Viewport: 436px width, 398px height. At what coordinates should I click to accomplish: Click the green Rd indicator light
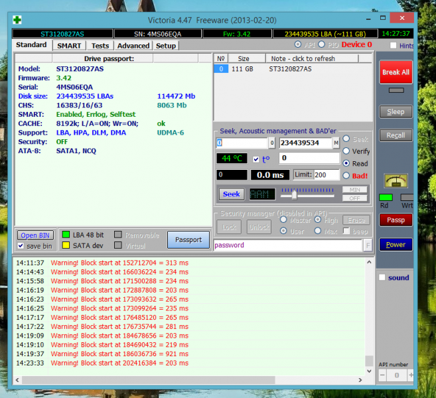(x=385, y=197)
